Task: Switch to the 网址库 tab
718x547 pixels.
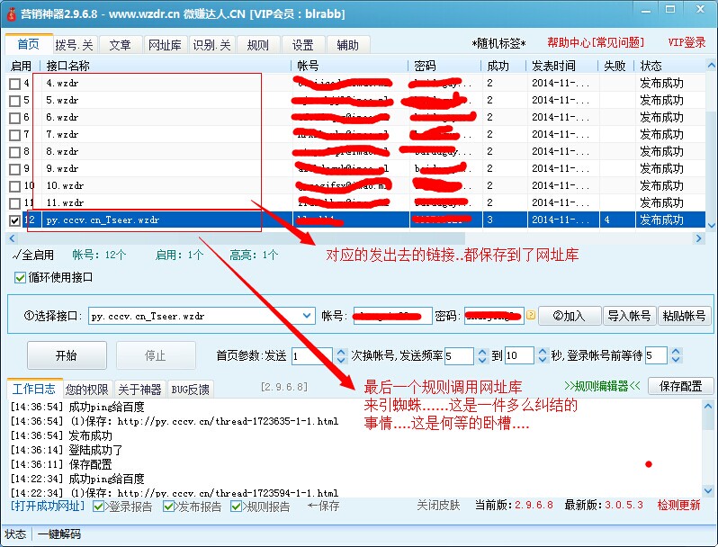Action: tap(165, 45)
